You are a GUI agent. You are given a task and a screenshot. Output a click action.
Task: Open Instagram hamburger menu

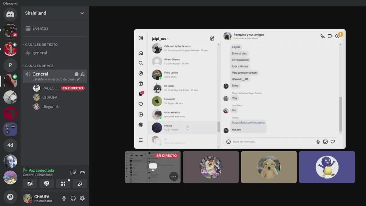(141, 140)
